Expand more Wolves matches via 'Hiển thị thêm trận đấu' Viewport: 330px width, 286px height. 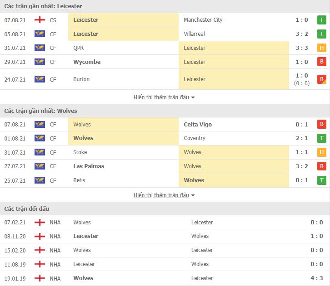click(161, 195)
